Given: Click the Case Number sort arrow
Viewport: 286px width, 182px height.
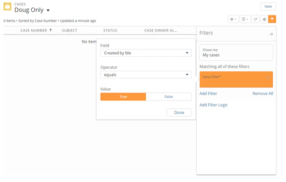Looking at the screenshot, I should [x=50, y=30].
